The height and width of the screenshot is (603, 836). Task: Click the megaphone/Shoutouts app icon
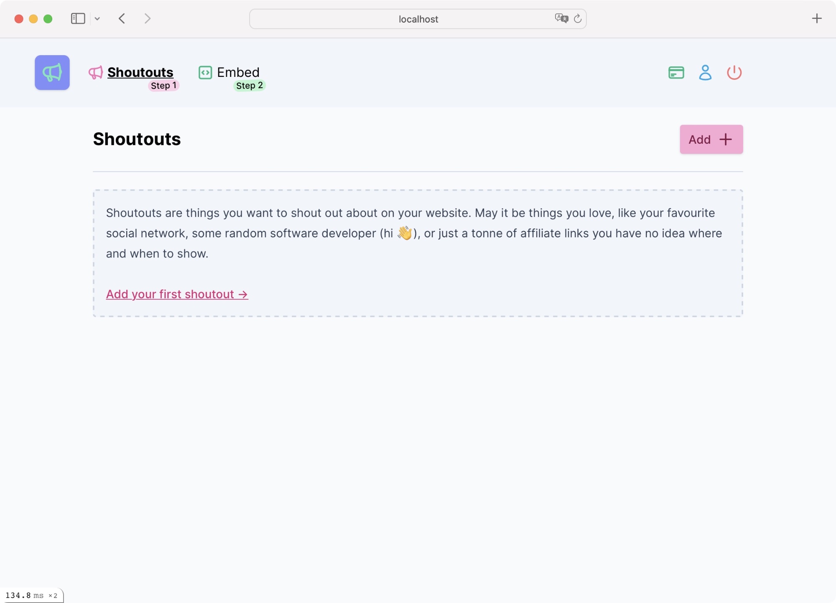pos(52,72)
